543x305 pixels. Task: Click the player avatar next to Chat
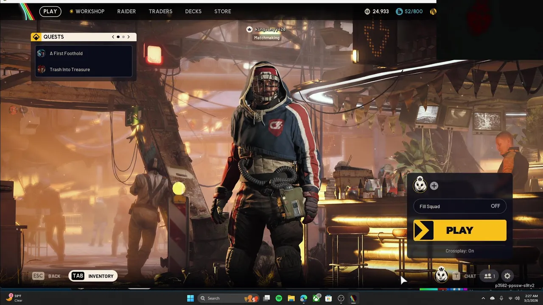point(441,275)
